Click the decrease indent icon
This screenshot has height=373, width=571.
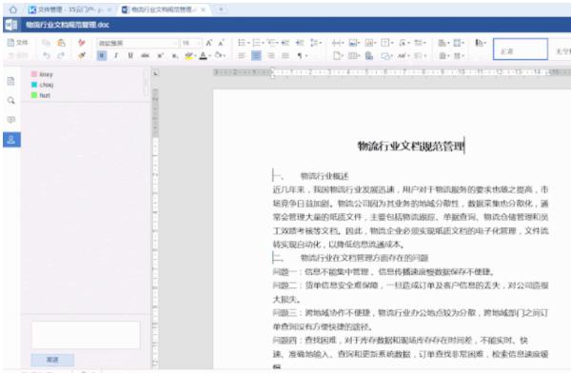285,43
